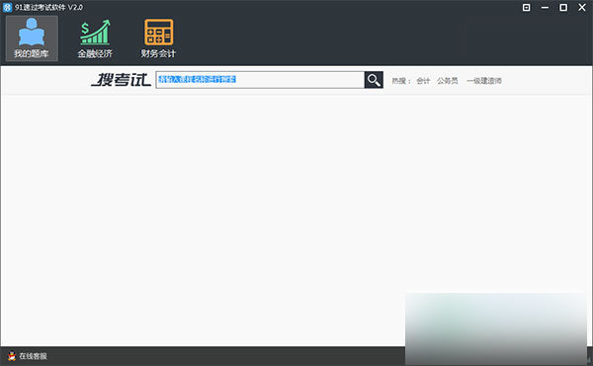Open the 我的题库 section
Viewport: 593px width, 366px height.
32,38
